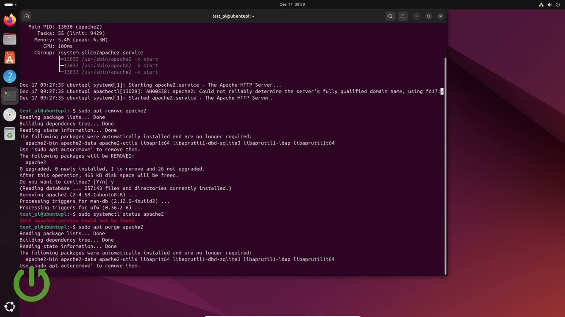Open new terminal tab button
This screenshot has width=565, height=317.
(x=26, y=16)
